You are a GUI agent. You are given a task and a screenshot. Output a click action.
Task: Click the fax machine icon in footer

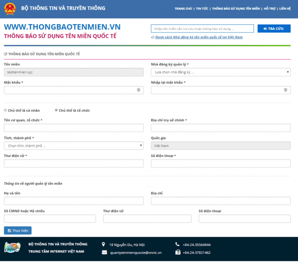click(x=178, y=252)
